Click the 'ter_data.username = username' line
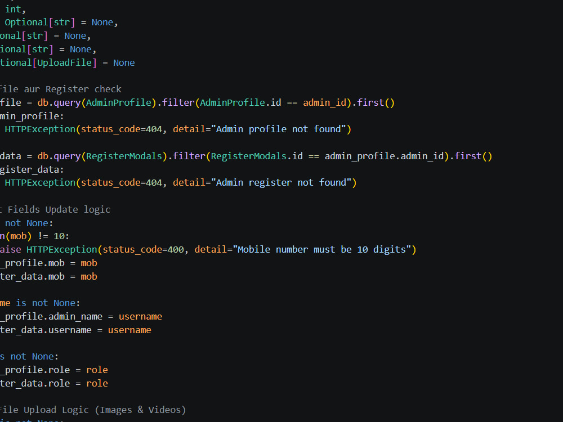Image resolution: width=563 pixels, height=422 pixels. pyautogui.click(x=75, y=330)
